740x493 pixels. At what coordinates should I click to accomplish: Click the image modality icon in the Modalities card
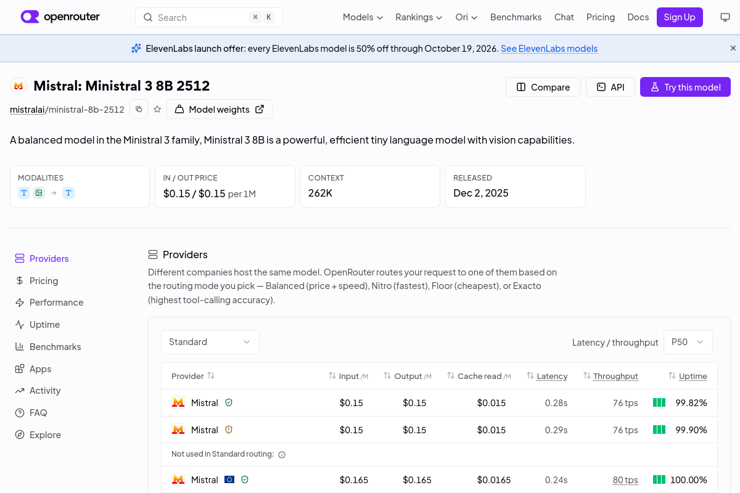point(39,193)
